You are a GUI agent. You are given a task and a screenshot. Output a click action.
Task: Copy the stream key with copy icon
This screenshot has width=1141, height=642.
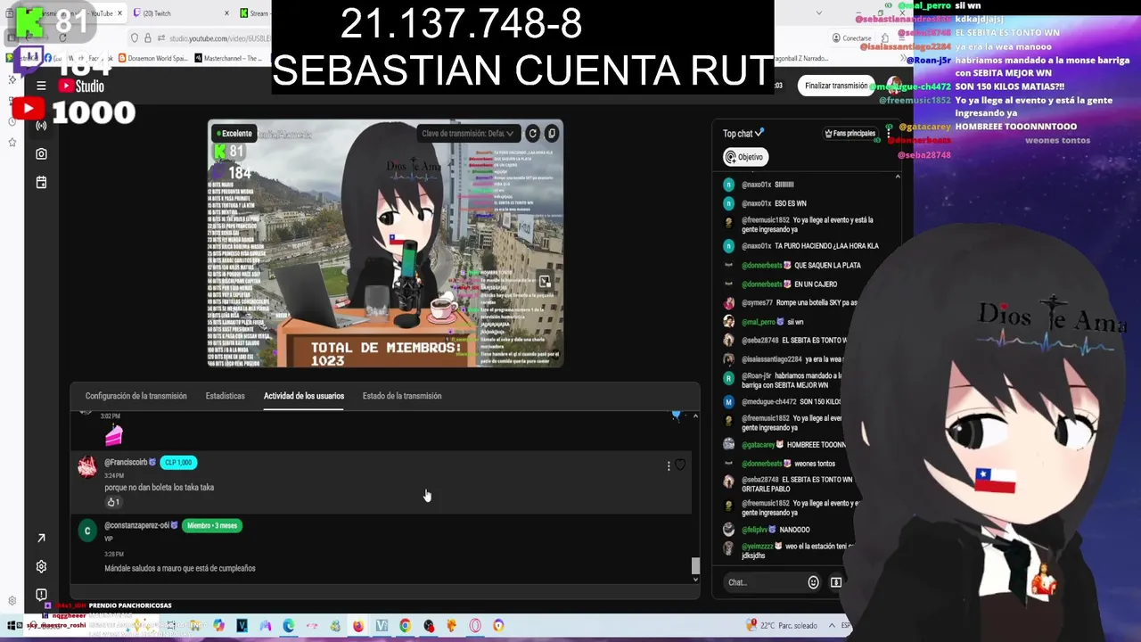coord(552,134)
